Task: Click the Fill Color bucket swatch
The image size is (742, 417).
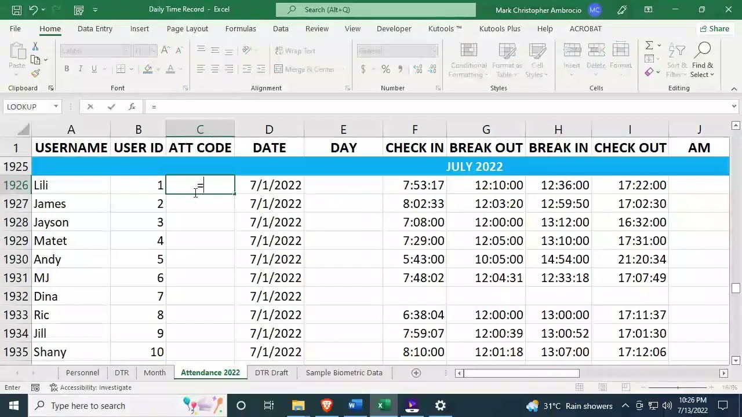Action: pos(148,69)
